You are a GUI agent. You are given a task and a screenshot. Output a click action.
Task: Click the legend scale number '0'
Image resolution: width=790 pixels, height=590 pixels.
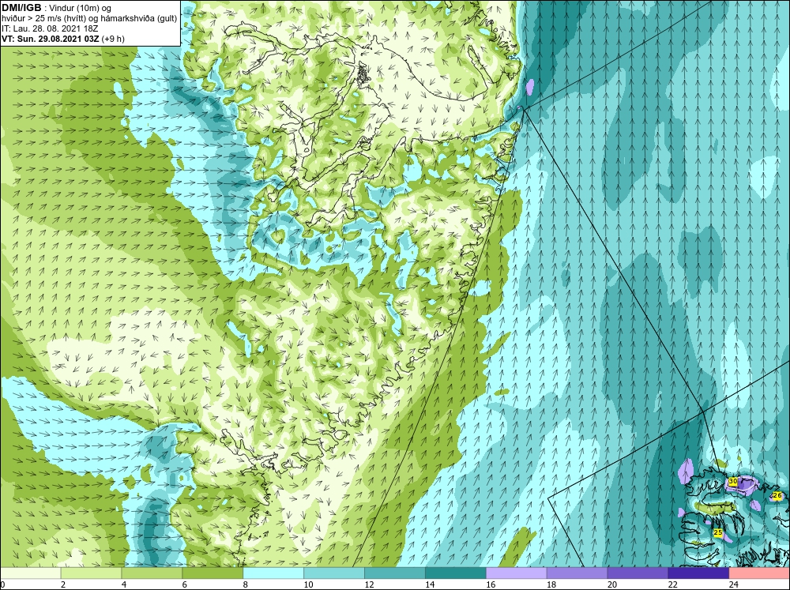click(2, 584)
